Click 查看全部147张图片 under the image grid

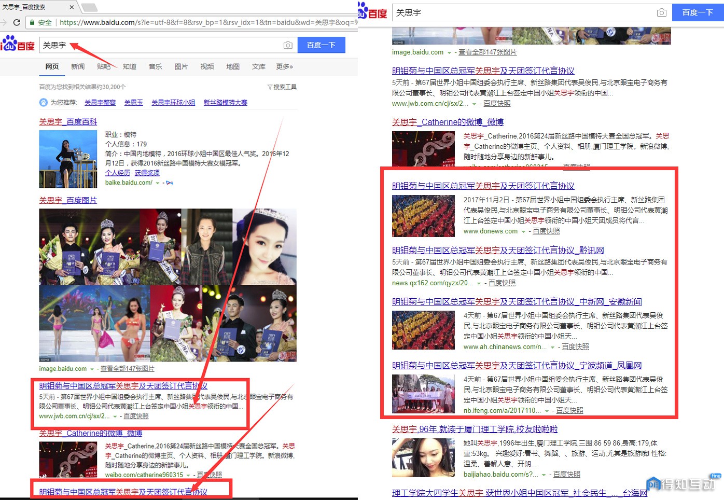[x=128, y=369]
